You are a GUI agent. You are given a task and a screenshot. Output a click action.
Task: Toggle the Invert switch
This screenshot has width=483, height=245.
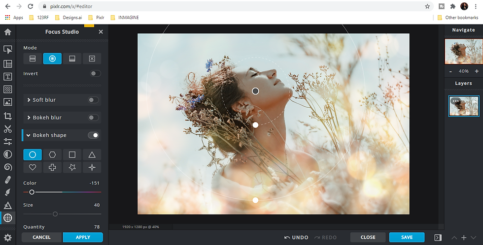click(95, 73)
